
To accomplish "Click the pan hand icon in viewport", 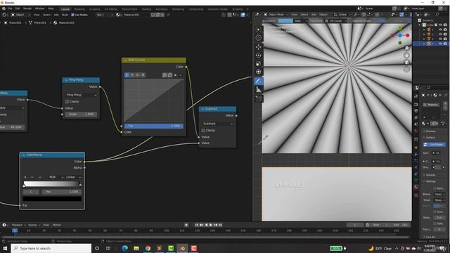I will click(x=406, y=55).
